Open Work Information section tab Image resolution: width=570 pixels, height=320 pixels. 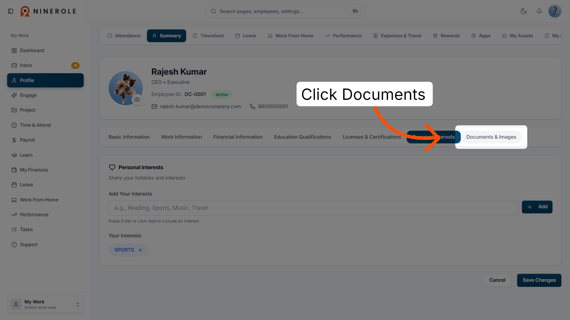[181, 137]
